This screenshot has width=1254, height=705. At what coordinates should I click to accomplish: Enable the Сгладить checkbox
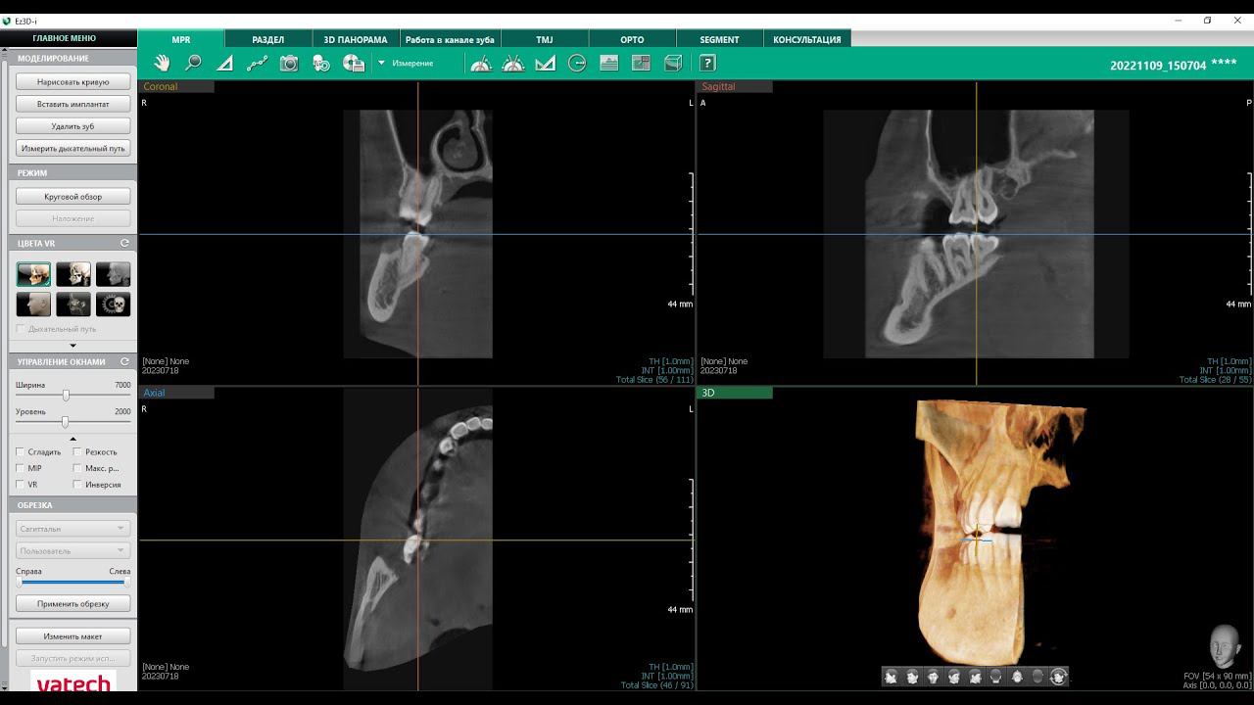click(21, 452)
